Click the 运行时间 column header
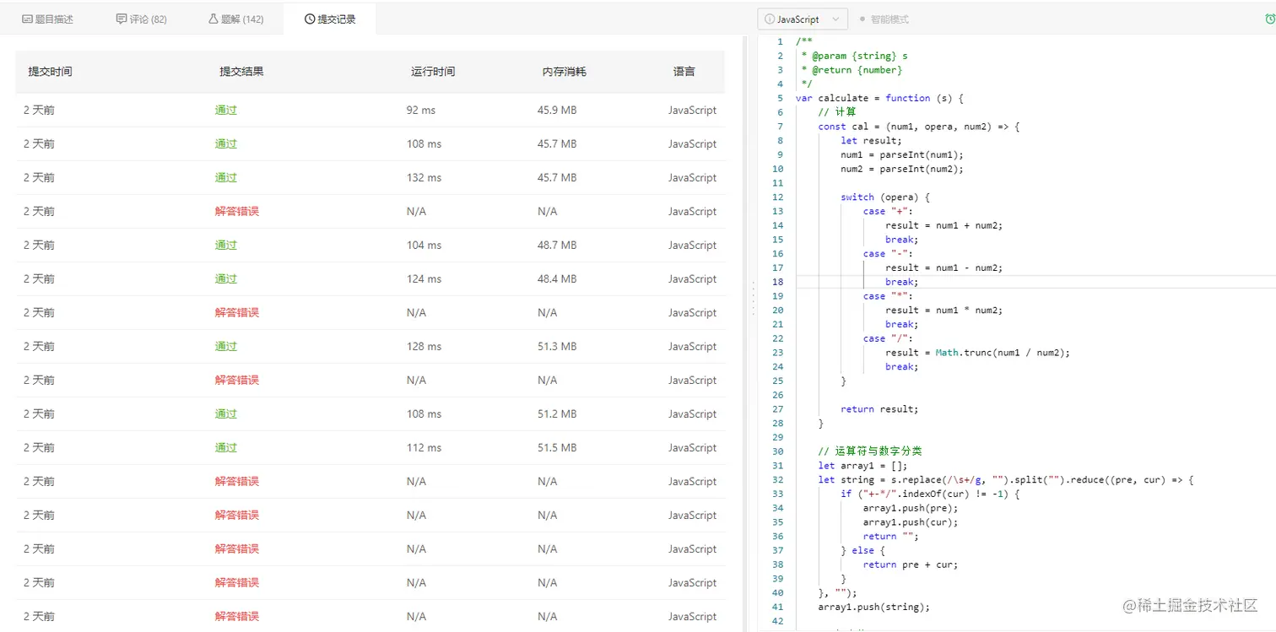Viewport: 1276px width, 632px height. click(x=433, y=72)
